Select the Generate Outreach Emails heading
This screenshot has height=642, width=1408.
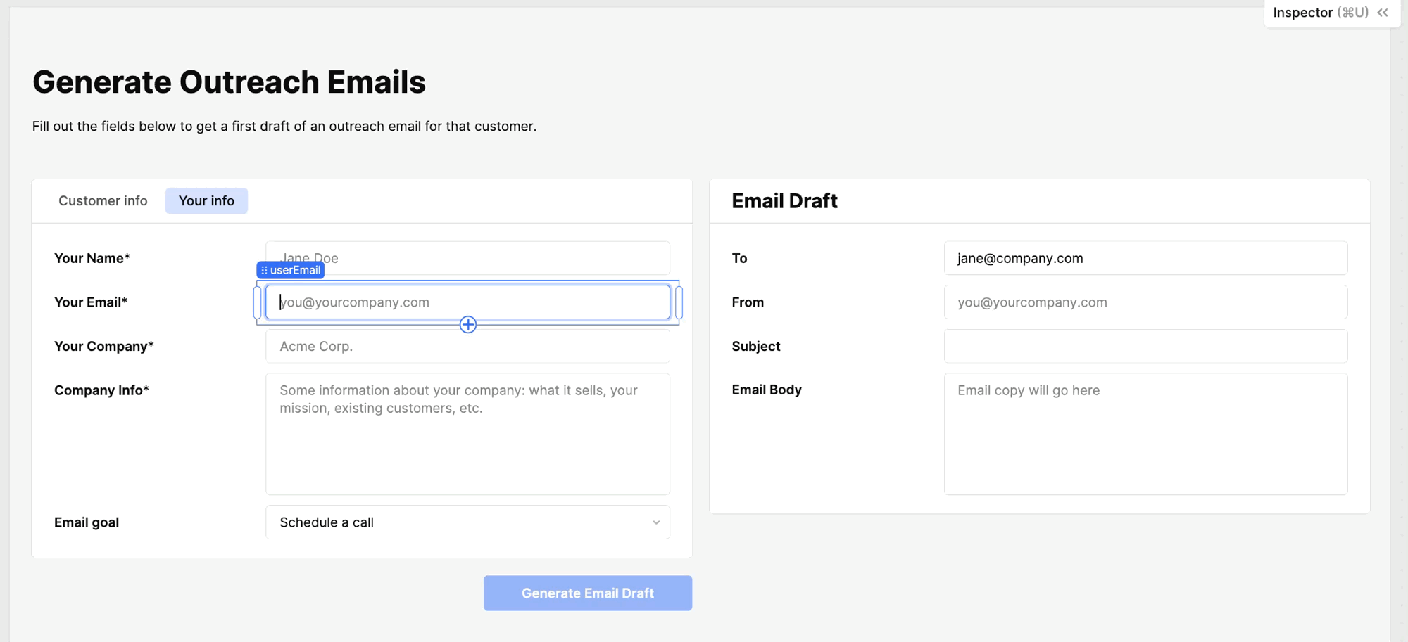point(229,82)
